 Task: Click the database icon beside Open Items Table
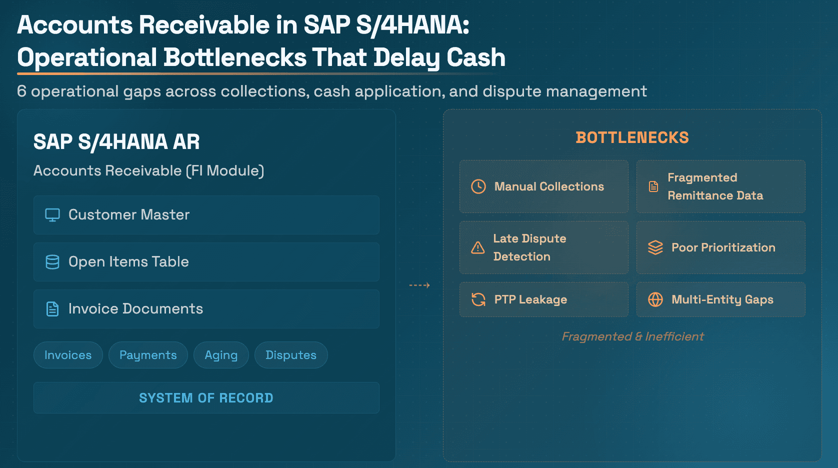52,262
